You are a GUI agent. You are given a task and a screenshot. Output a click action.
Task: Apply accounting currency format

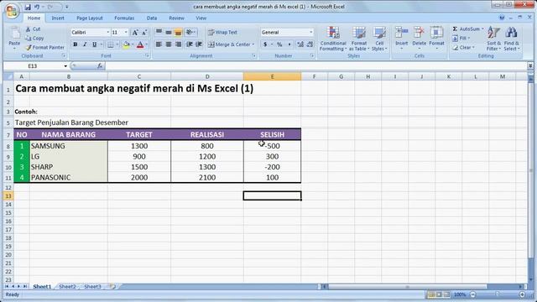(265, 44)
